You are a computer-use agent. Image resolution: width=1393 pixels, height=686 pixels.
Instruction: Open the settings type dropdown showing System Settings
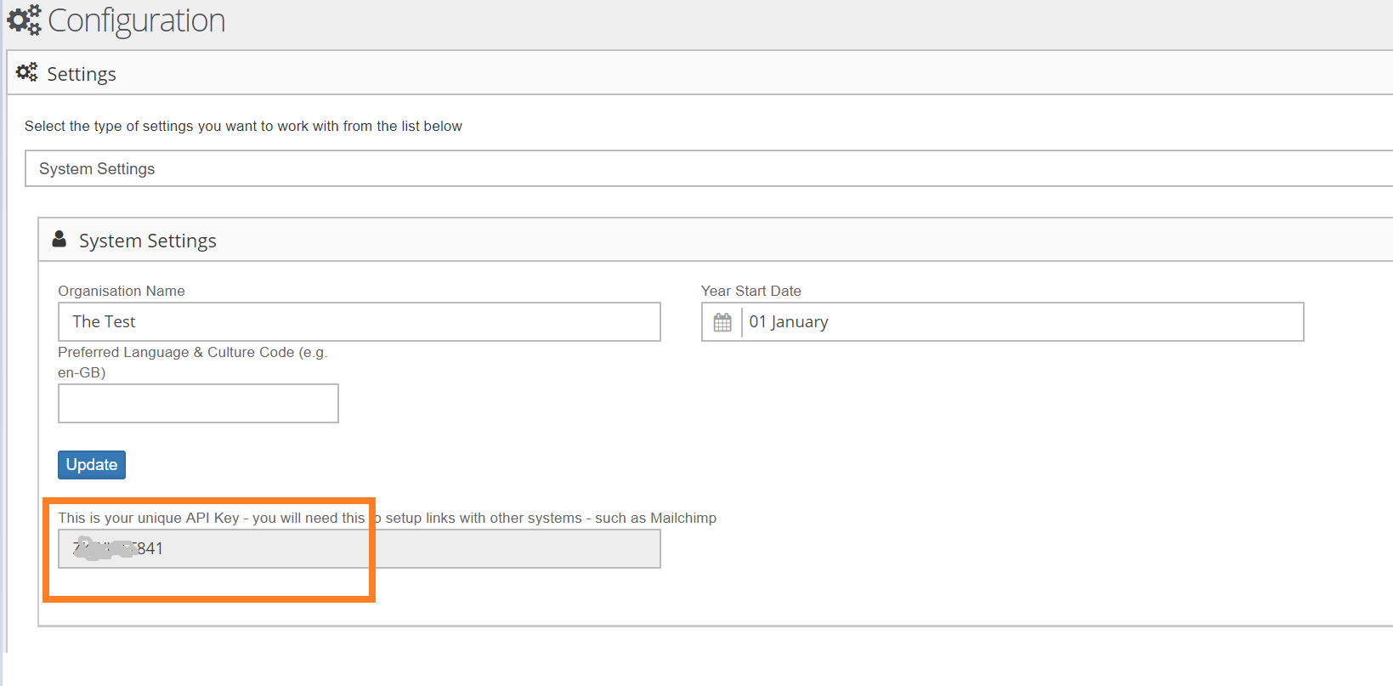[x=709, y=168]
